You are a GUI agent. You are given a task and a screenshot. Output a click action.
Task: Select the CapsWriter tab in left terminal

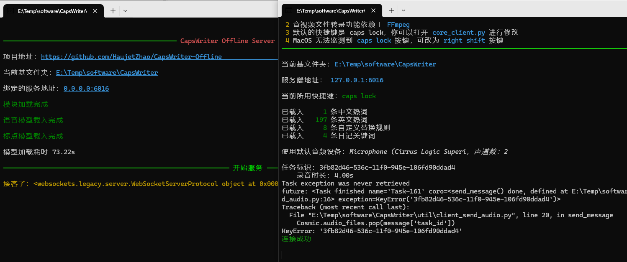click(x=53, y=11)
